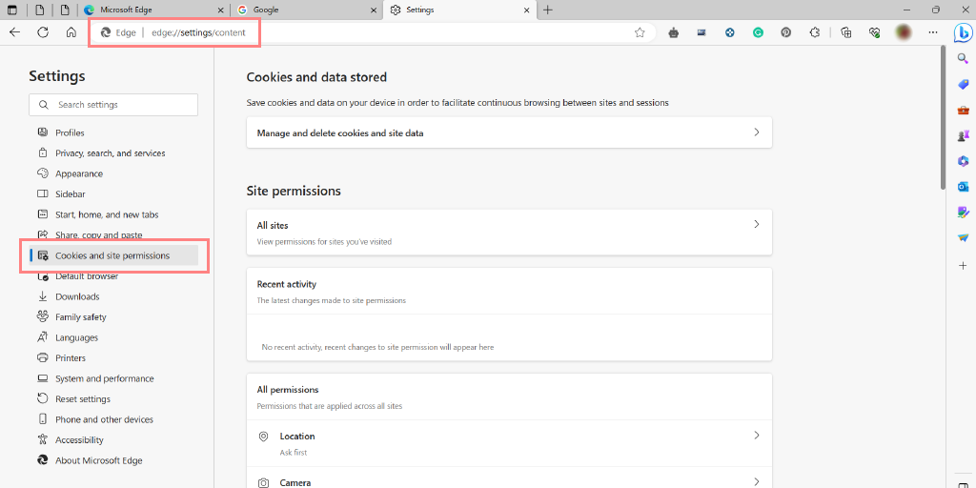Image resolution: width=976 pixels, height=488 pixels.
Task: Open the Outlook sidebar icon
Action: click(x=963, y=187)
